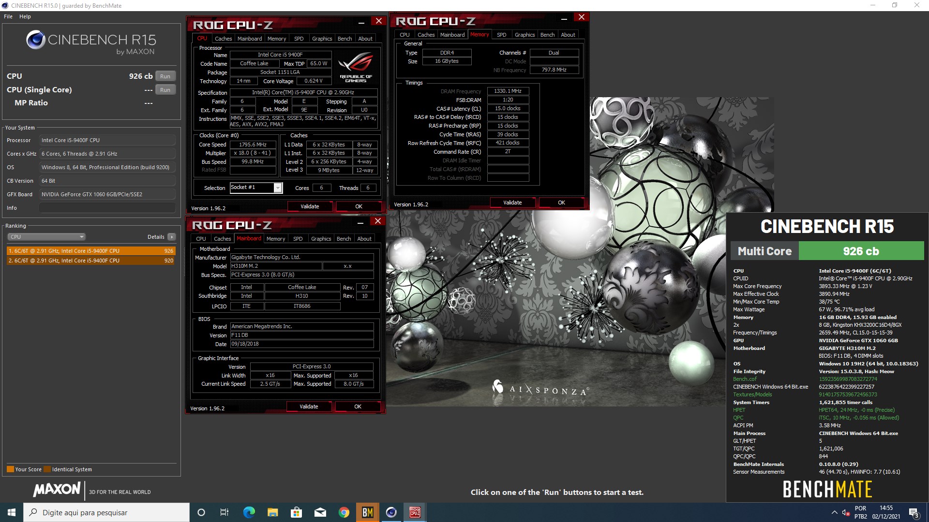
Task: Open the File menu
Action: [x=8, y=16]
